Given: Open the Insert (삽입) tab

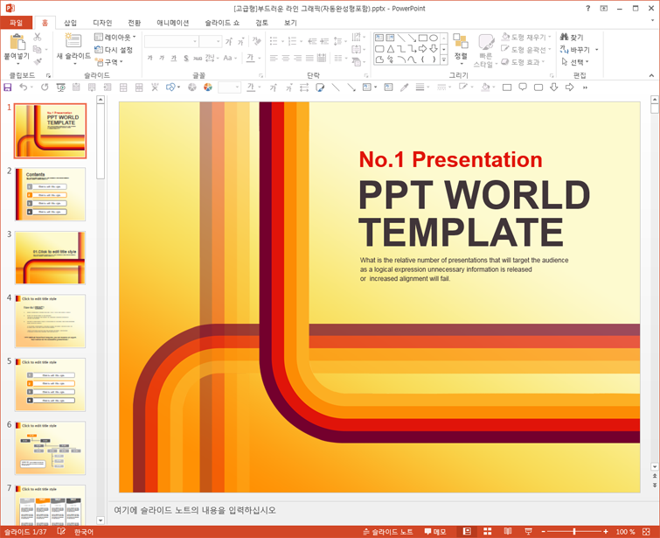Looking at the screenshot, I should [x=70, y=23].
